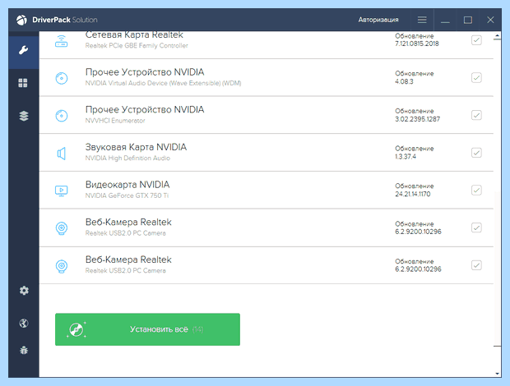510x386 pixels.
Task: Select Видеокарта NVIDIA title
Action: coord(128,185)
